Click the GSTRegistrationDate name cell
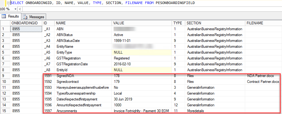Viewport: 282px width, 114px height. 83,64
